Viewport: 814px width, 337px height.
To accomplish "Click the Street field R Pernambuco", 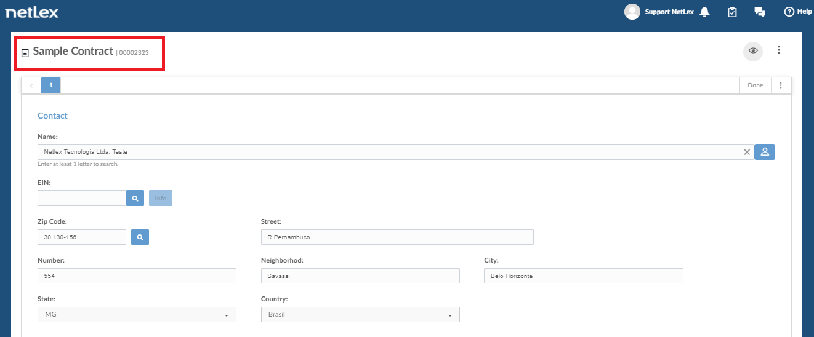I will (x=397, y=237).
